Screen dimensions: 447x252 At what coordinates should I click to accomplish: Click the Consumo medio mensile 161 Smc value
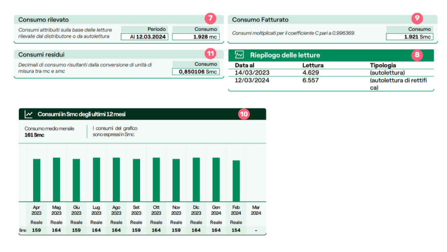35,135
